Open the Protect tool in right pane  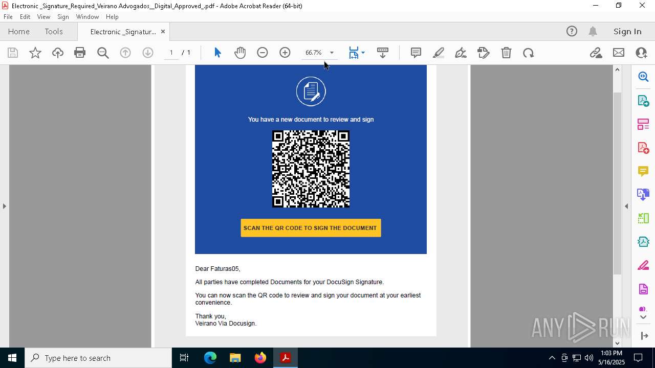pos(643,289)
